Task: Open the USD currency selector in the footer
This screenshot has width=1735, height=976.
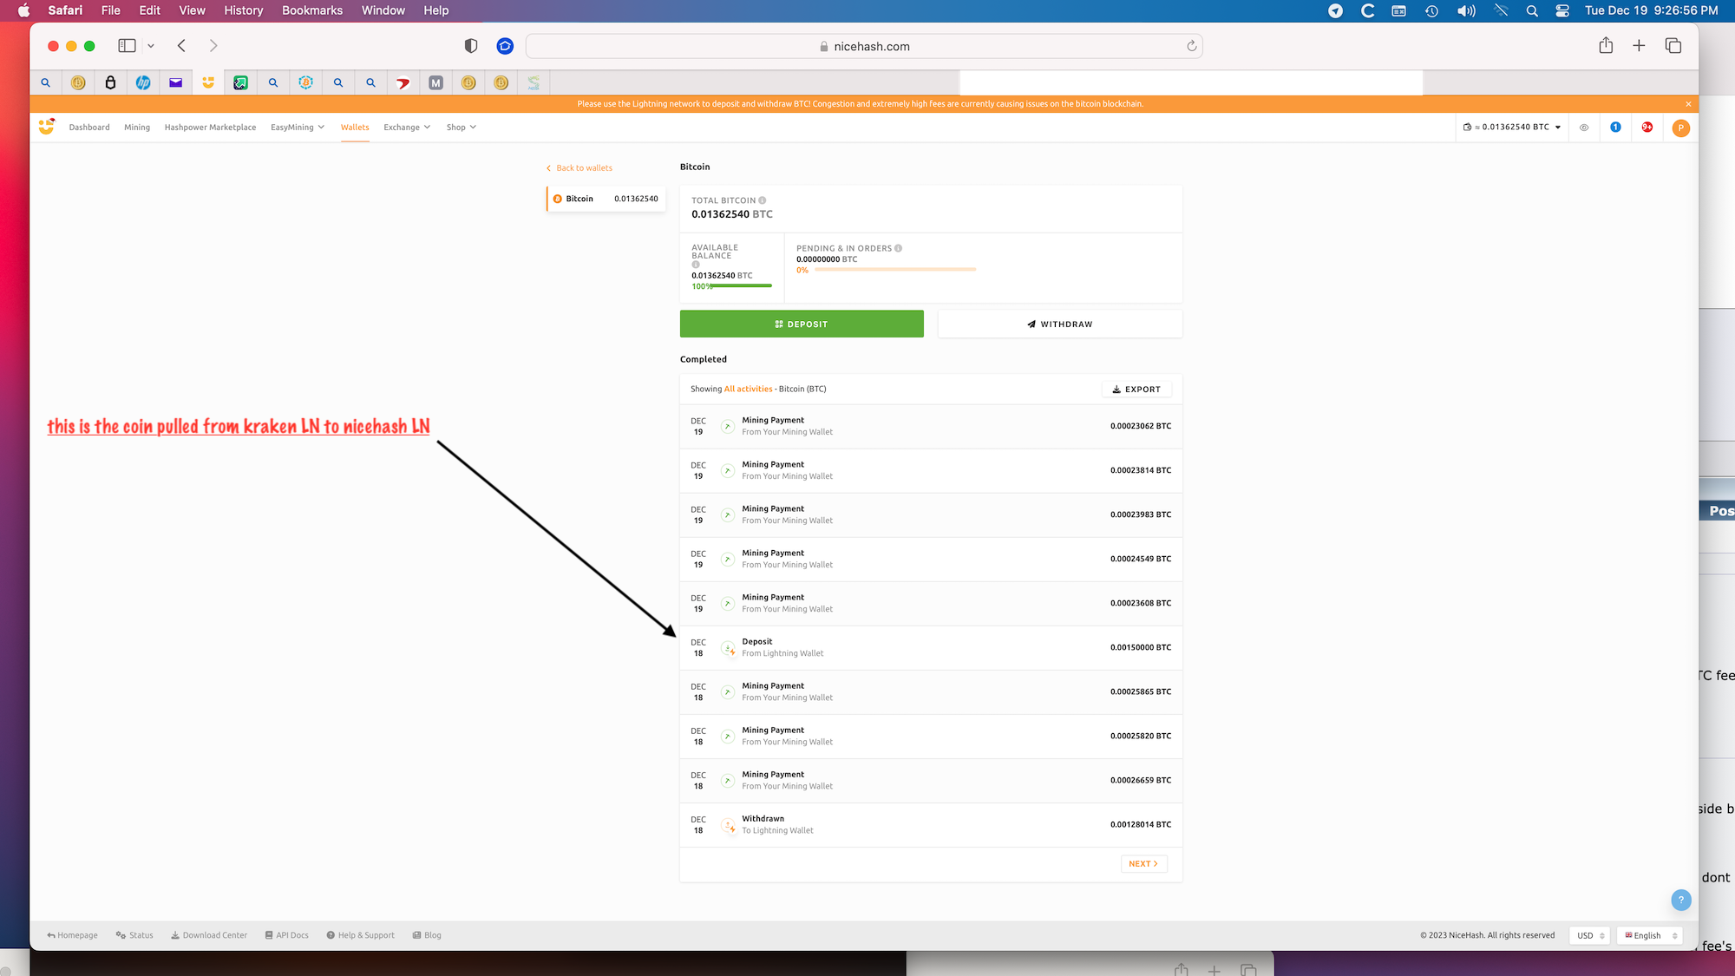Action: 1590,935
